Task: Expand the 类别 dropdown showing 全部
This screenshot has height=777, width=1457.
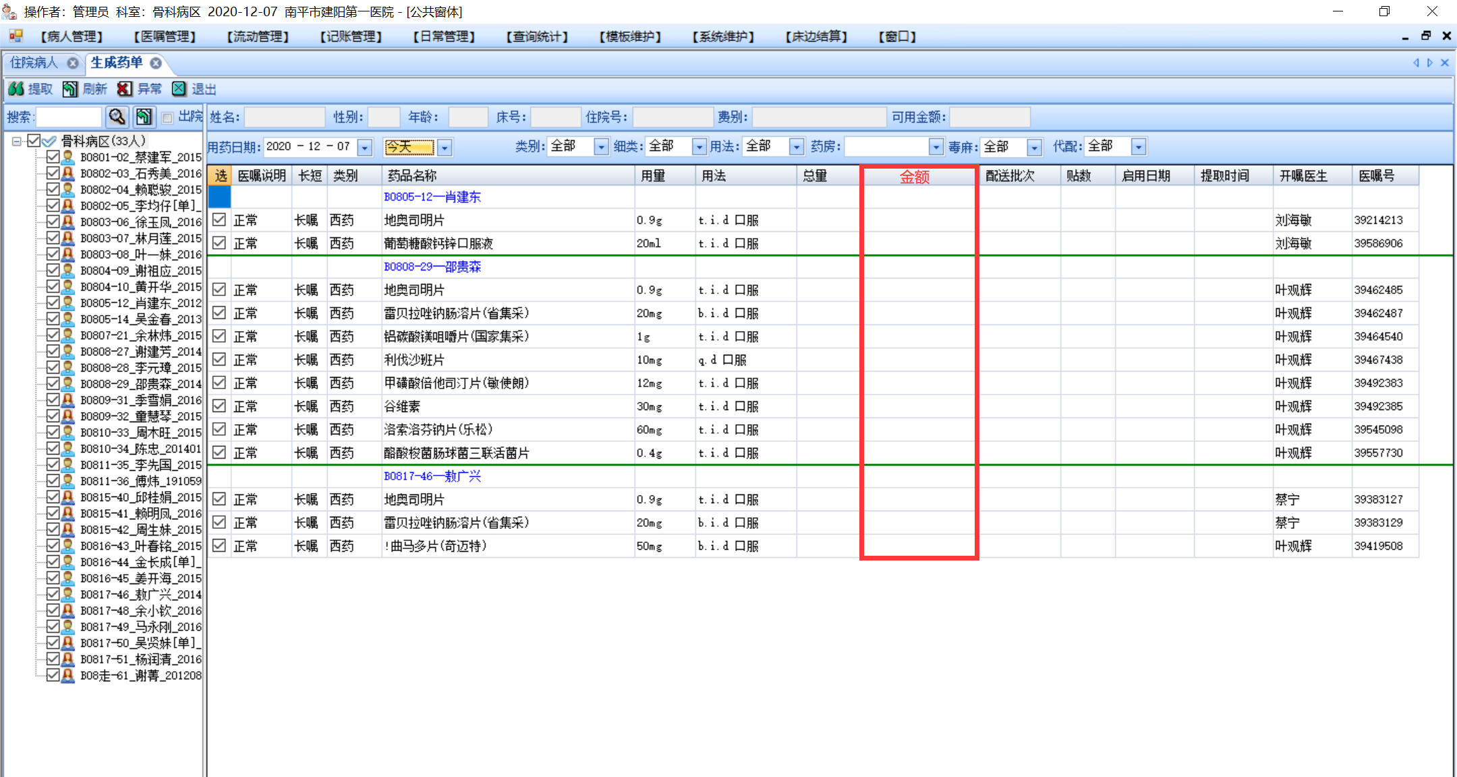Action: [600, 146]
